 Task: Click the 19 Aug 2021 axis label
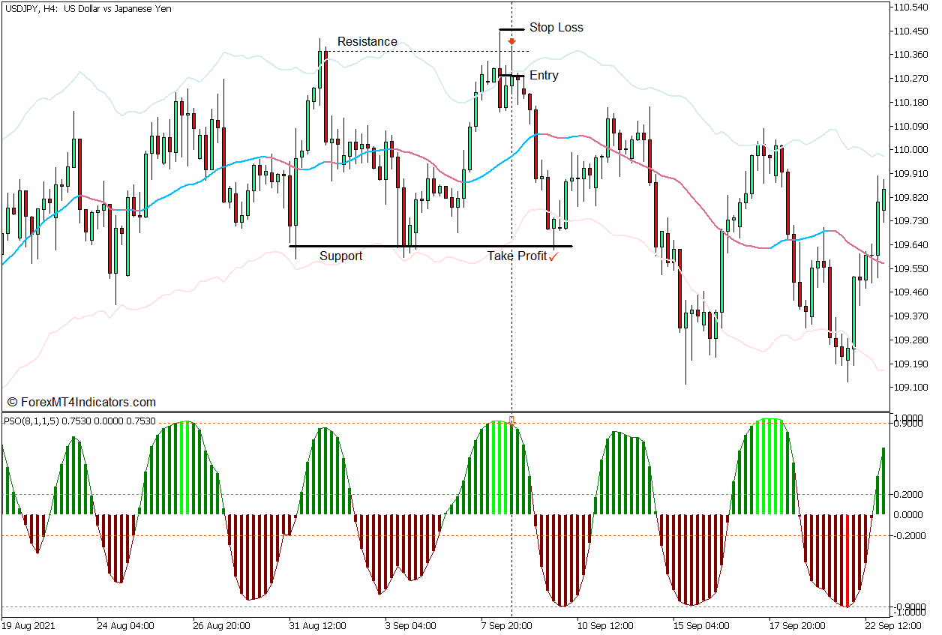click(30, 625)
